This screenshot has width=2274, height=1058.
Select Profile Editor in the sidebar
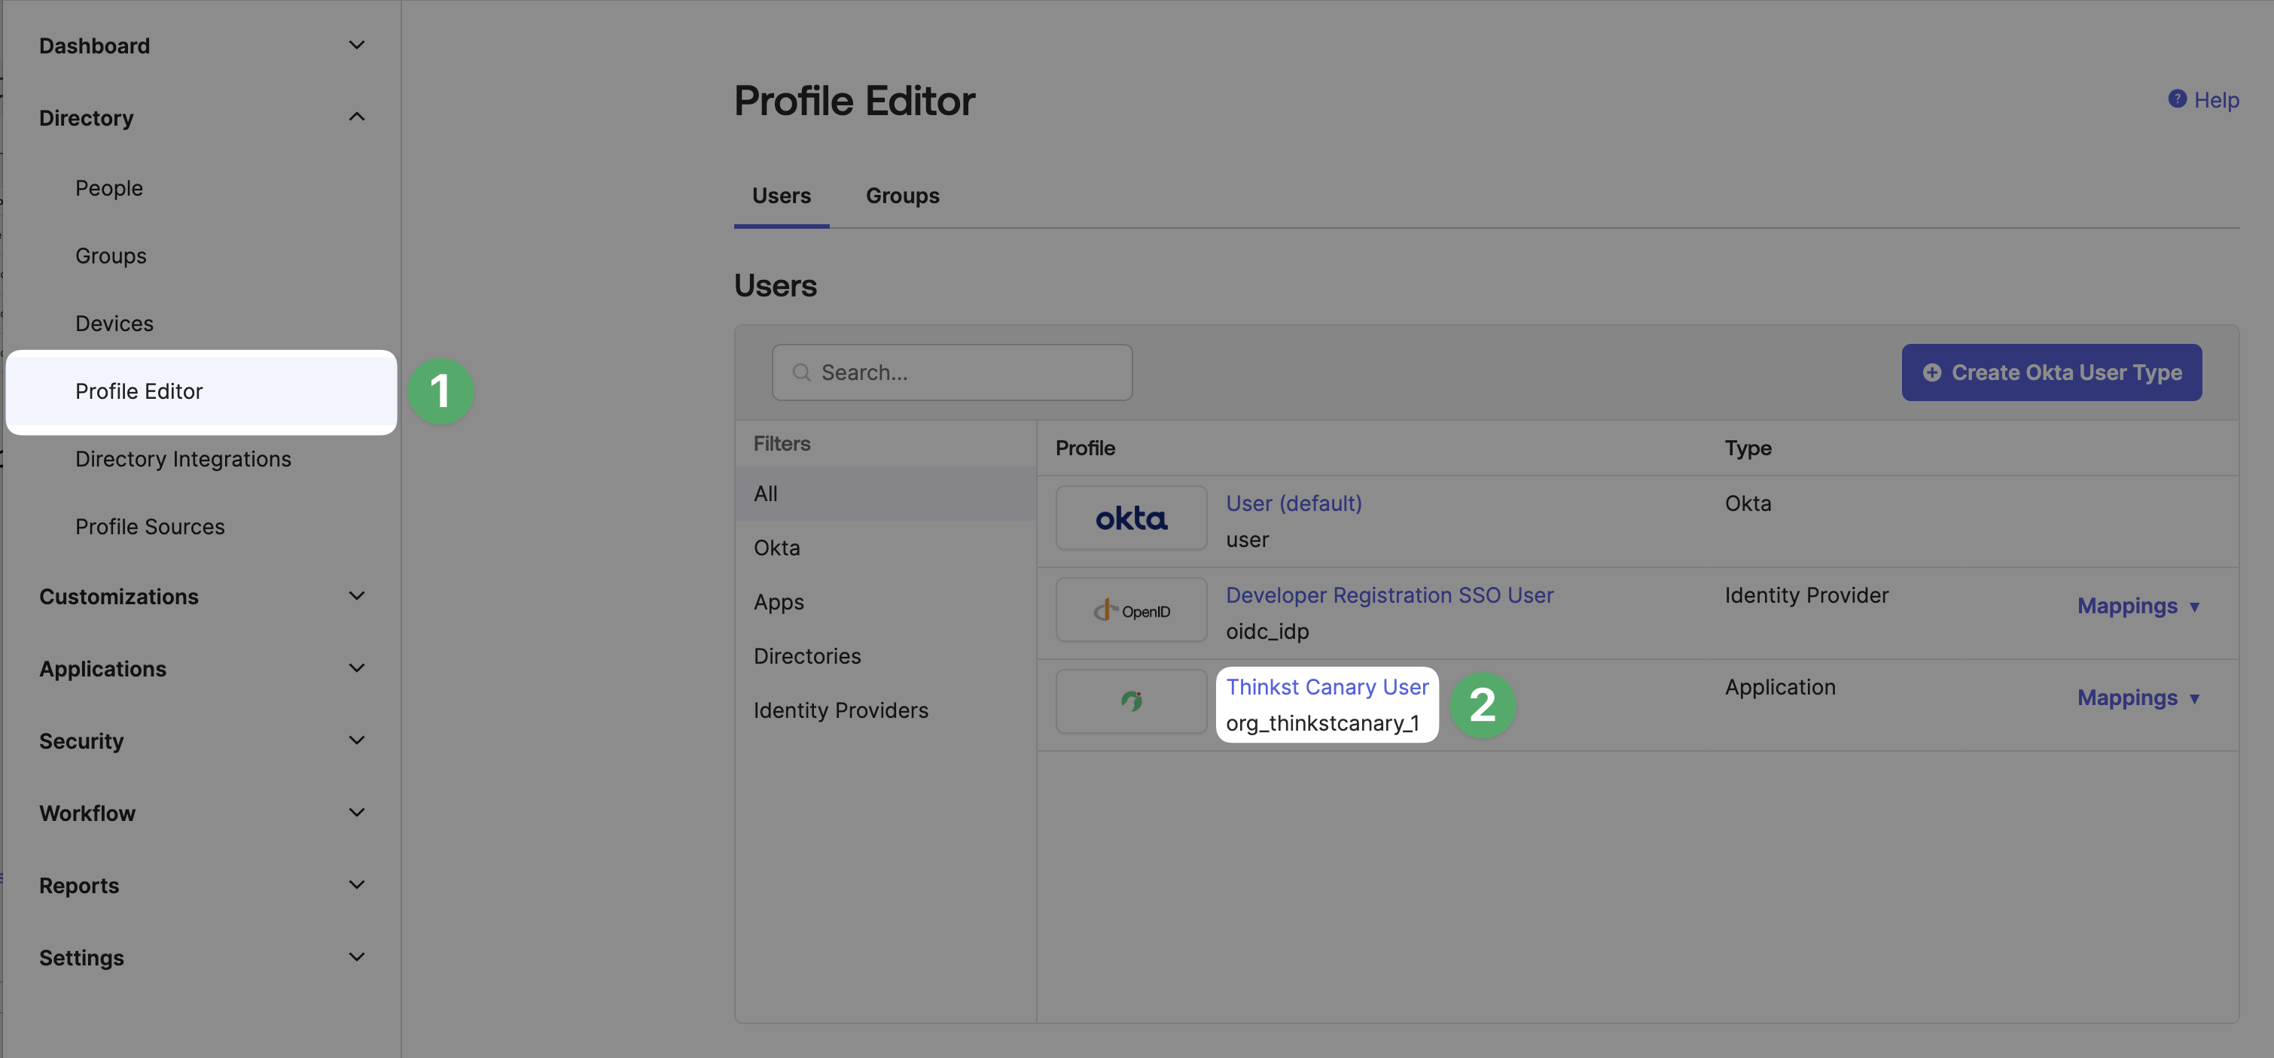(x=201, y=392)
